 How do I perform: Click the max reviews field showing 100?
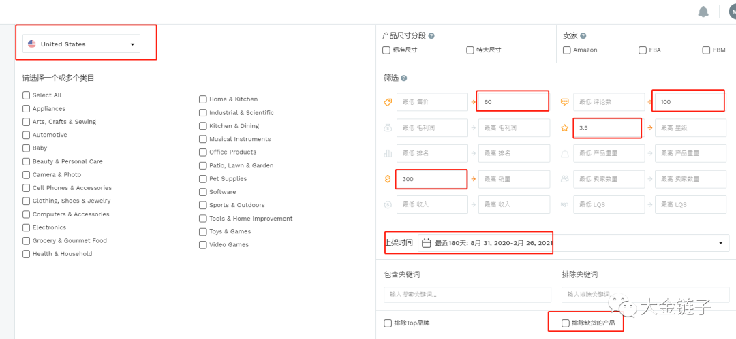point(690,101)
